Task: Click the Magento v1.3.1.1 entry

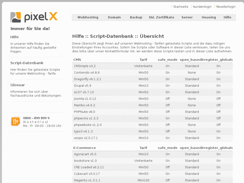Action: pyautogui.click(x=87, y=180)
